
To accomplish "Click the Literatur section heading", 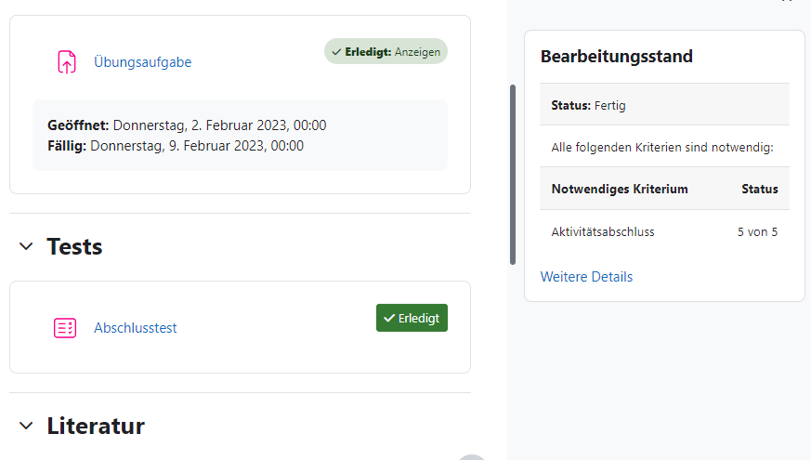I will pyautogui.click(x=97, y=426).
